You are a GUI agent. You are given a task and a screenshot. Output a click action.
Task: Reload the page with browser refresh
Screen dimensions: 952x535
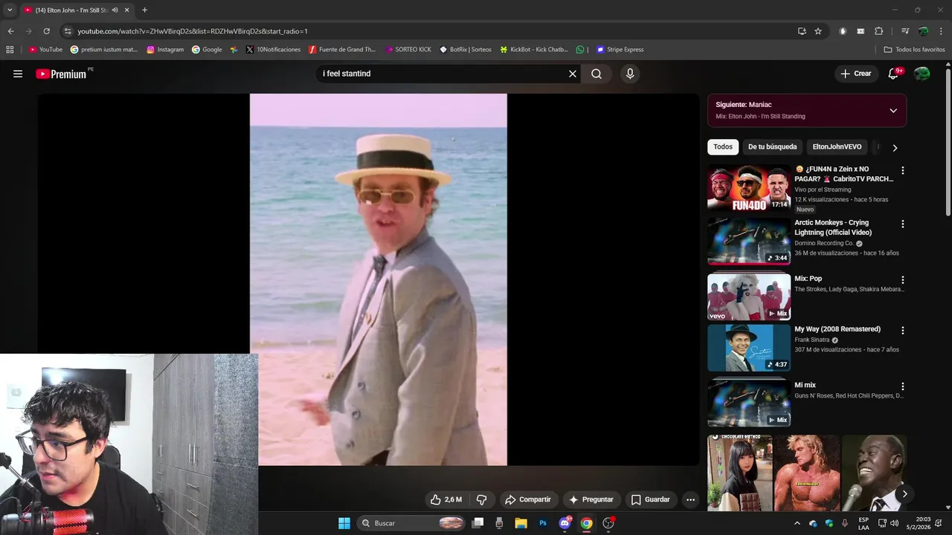pos(46,31)
